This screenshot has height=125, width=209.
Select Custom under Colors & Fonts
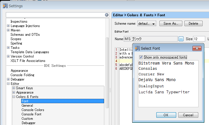pos(27,119)
